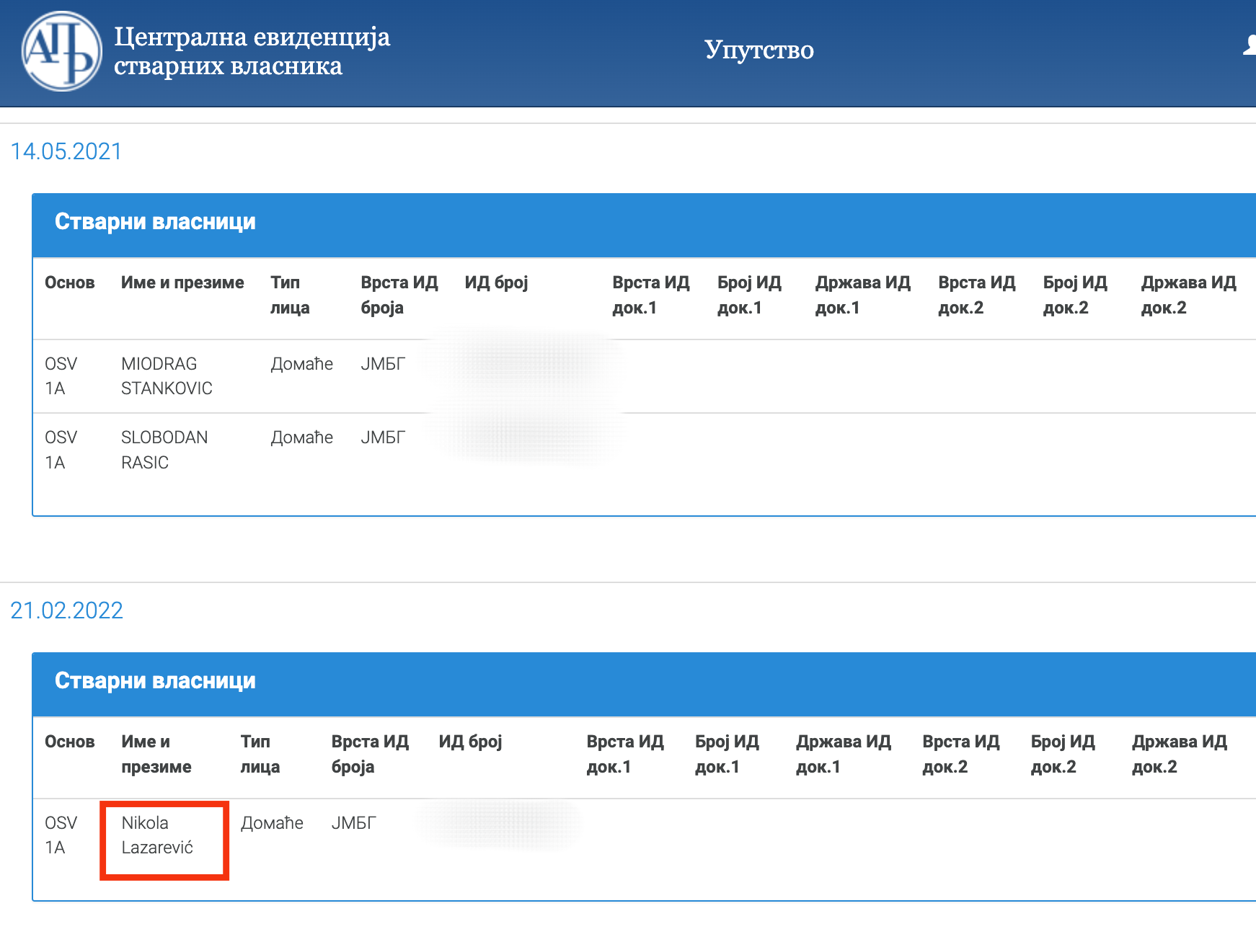The image size is (1256, 942).
Task: Click OSV 1A cell in Miodrag Stankovic row
Action: click(61, 376)
